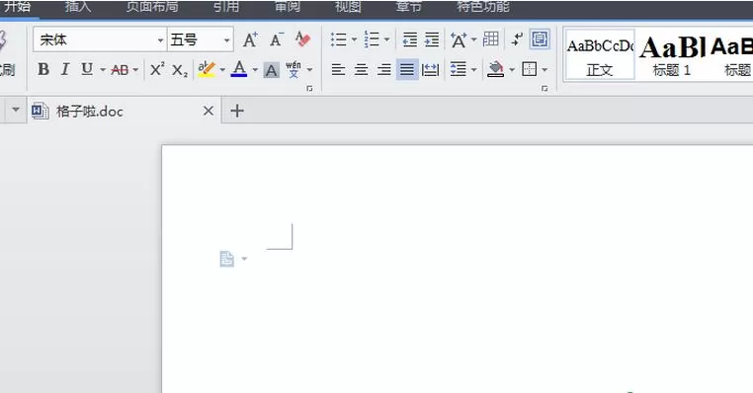The width and height of the screenshot is (753, 393).
Task: Toggle show/hide paragraph layout button
Action: click(x=540, y=39)
